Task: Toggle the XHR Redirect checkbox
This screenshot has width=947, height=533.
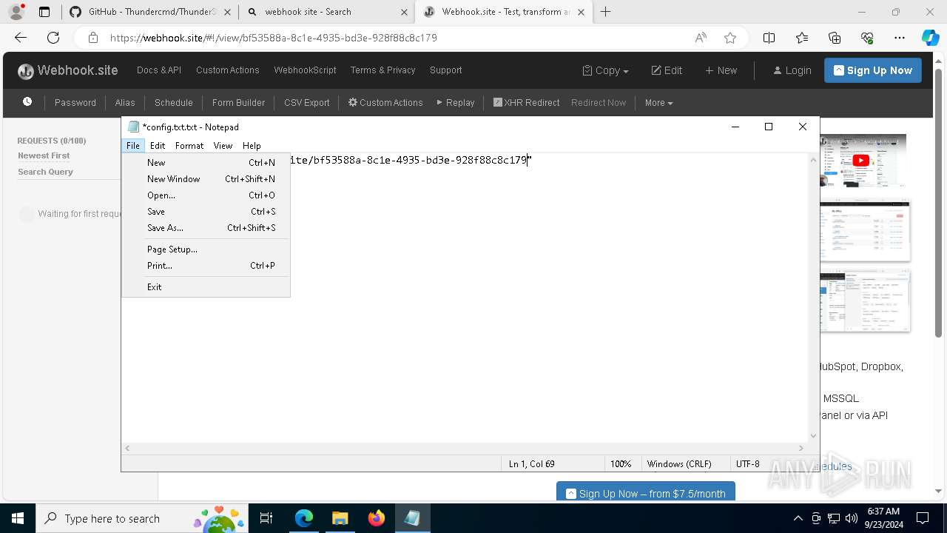Action: [498, 102]
